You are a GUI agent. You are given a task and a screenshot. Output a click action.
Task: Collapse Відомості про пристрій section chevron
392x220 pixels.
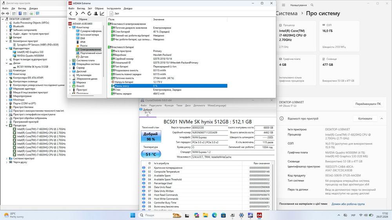click(381, 119)
